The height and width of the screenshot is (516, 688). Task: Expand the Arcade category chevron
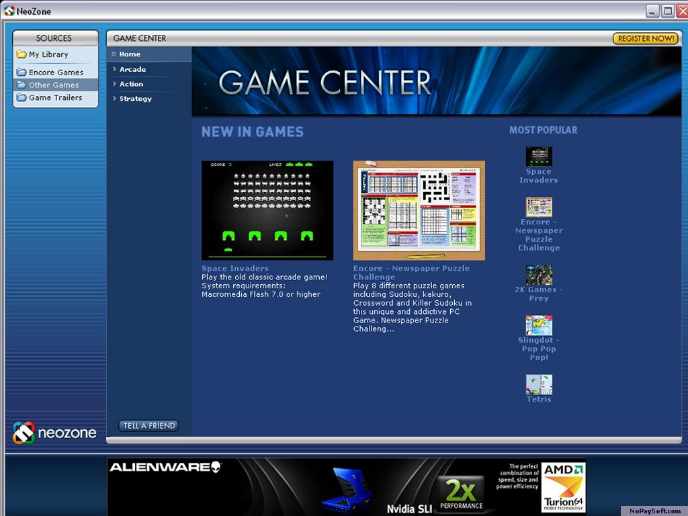click(x=114, y=69)
